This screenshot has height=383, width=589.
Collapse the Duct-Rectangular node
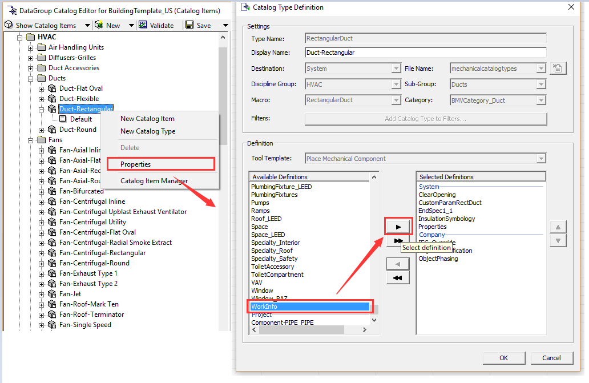41,109
